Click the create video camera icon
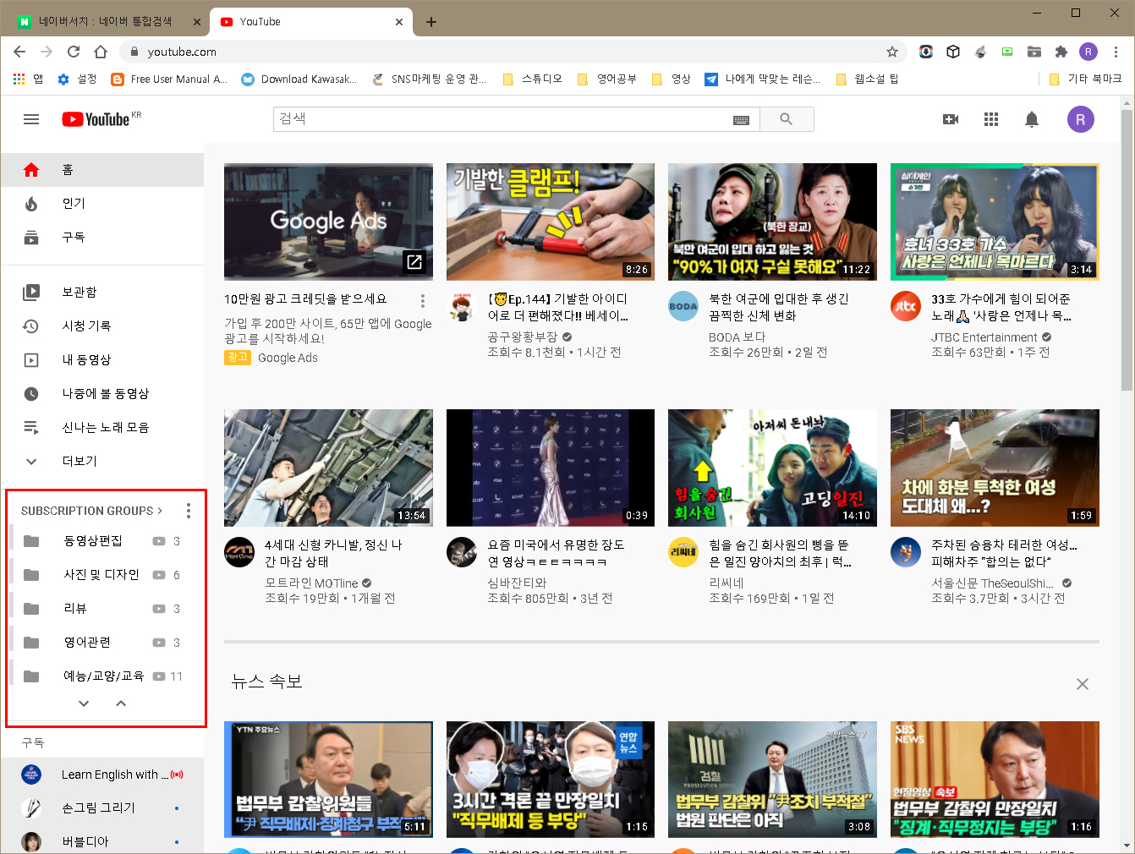The width and height of the screenshot is (1135, 854). pos(951,119)
